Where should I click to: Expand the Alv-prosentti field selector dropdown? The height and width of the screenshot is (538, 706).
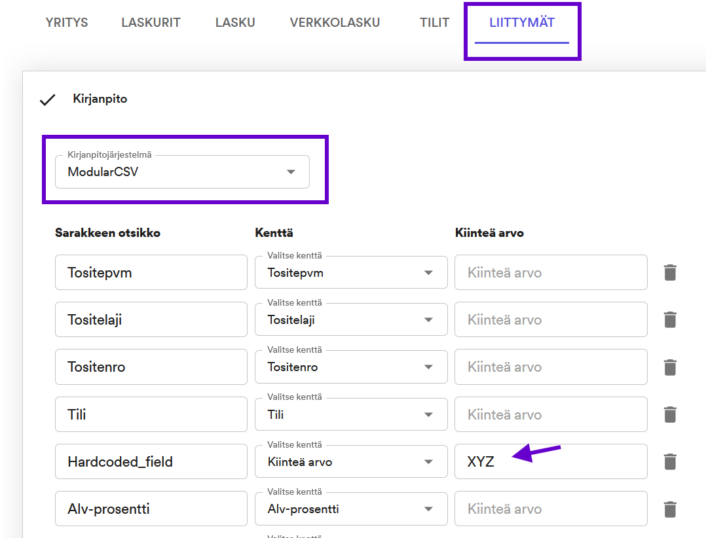coord(351,509)
